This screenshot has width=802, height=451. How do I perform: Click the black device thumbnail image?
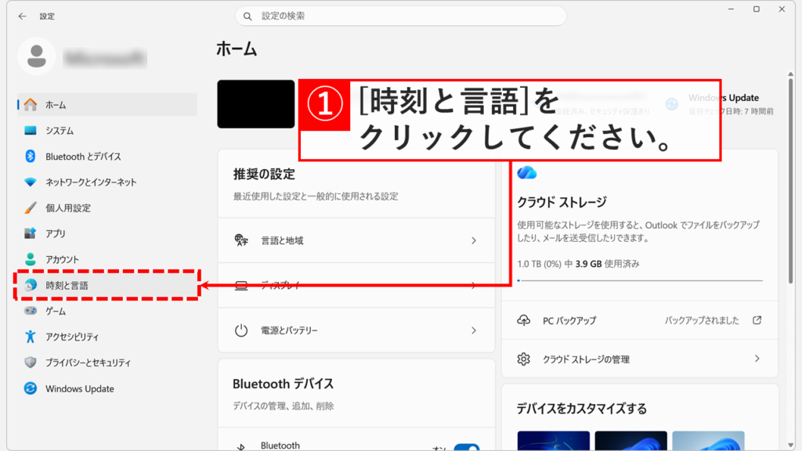click(x=256, y=104)
